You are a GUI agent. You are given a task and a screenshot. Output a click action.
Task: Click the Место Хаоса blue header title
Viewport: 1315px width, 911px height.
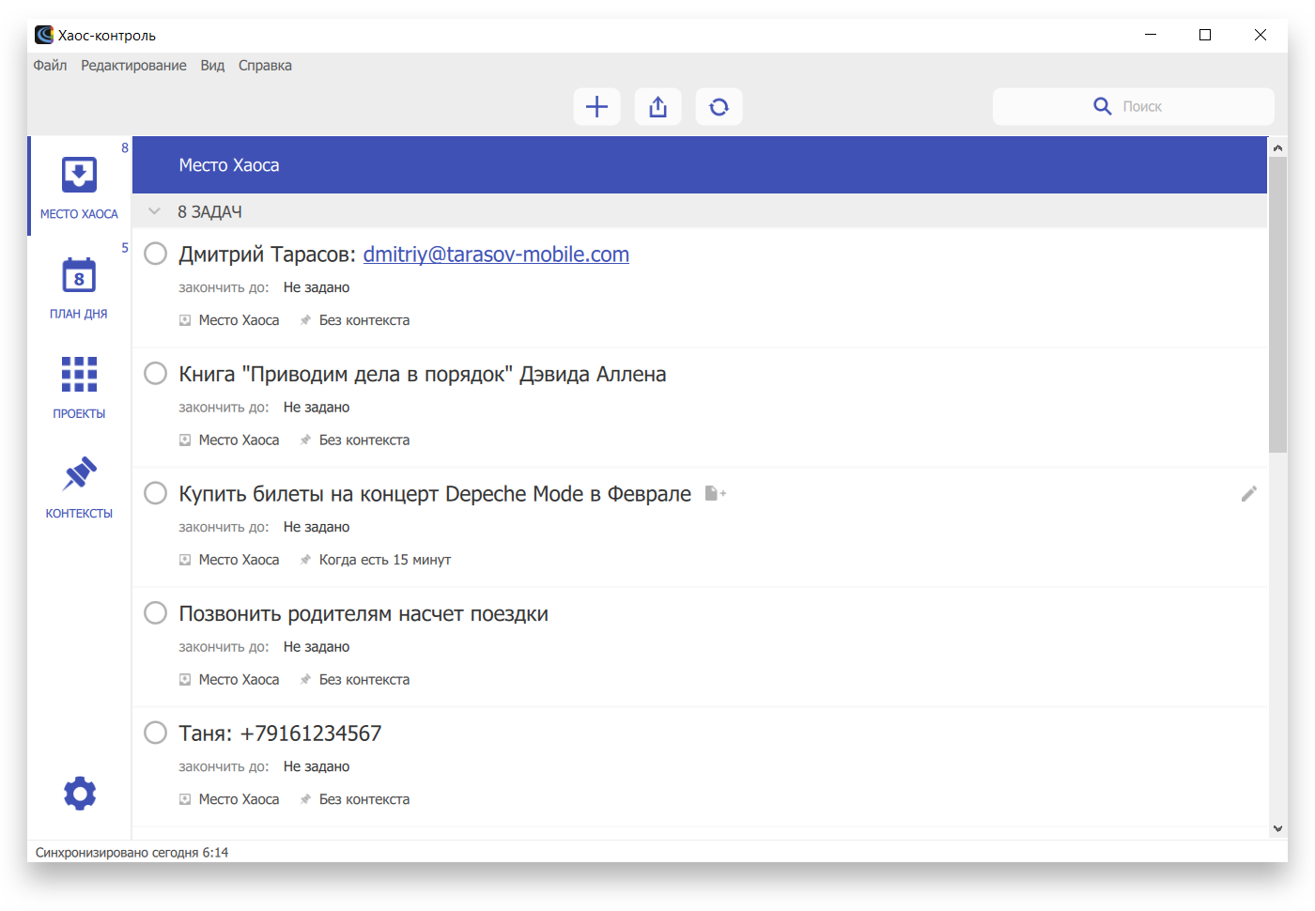pyautogui.click(x=229, y=165)
